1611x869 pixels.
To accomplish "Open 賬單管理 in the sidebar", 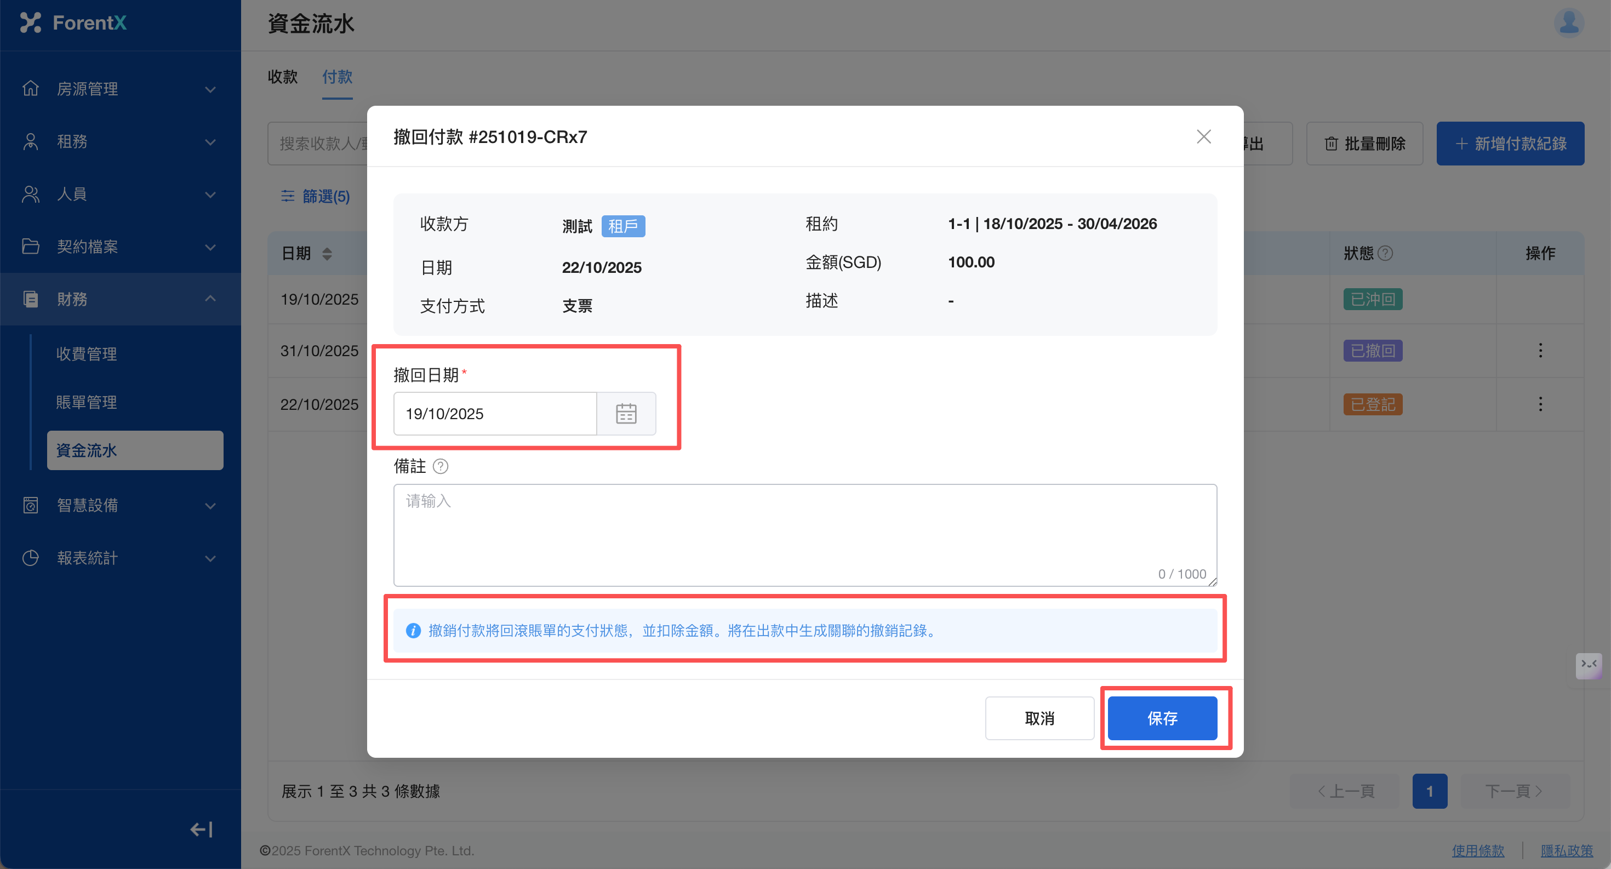I will [x=87, y=402].
